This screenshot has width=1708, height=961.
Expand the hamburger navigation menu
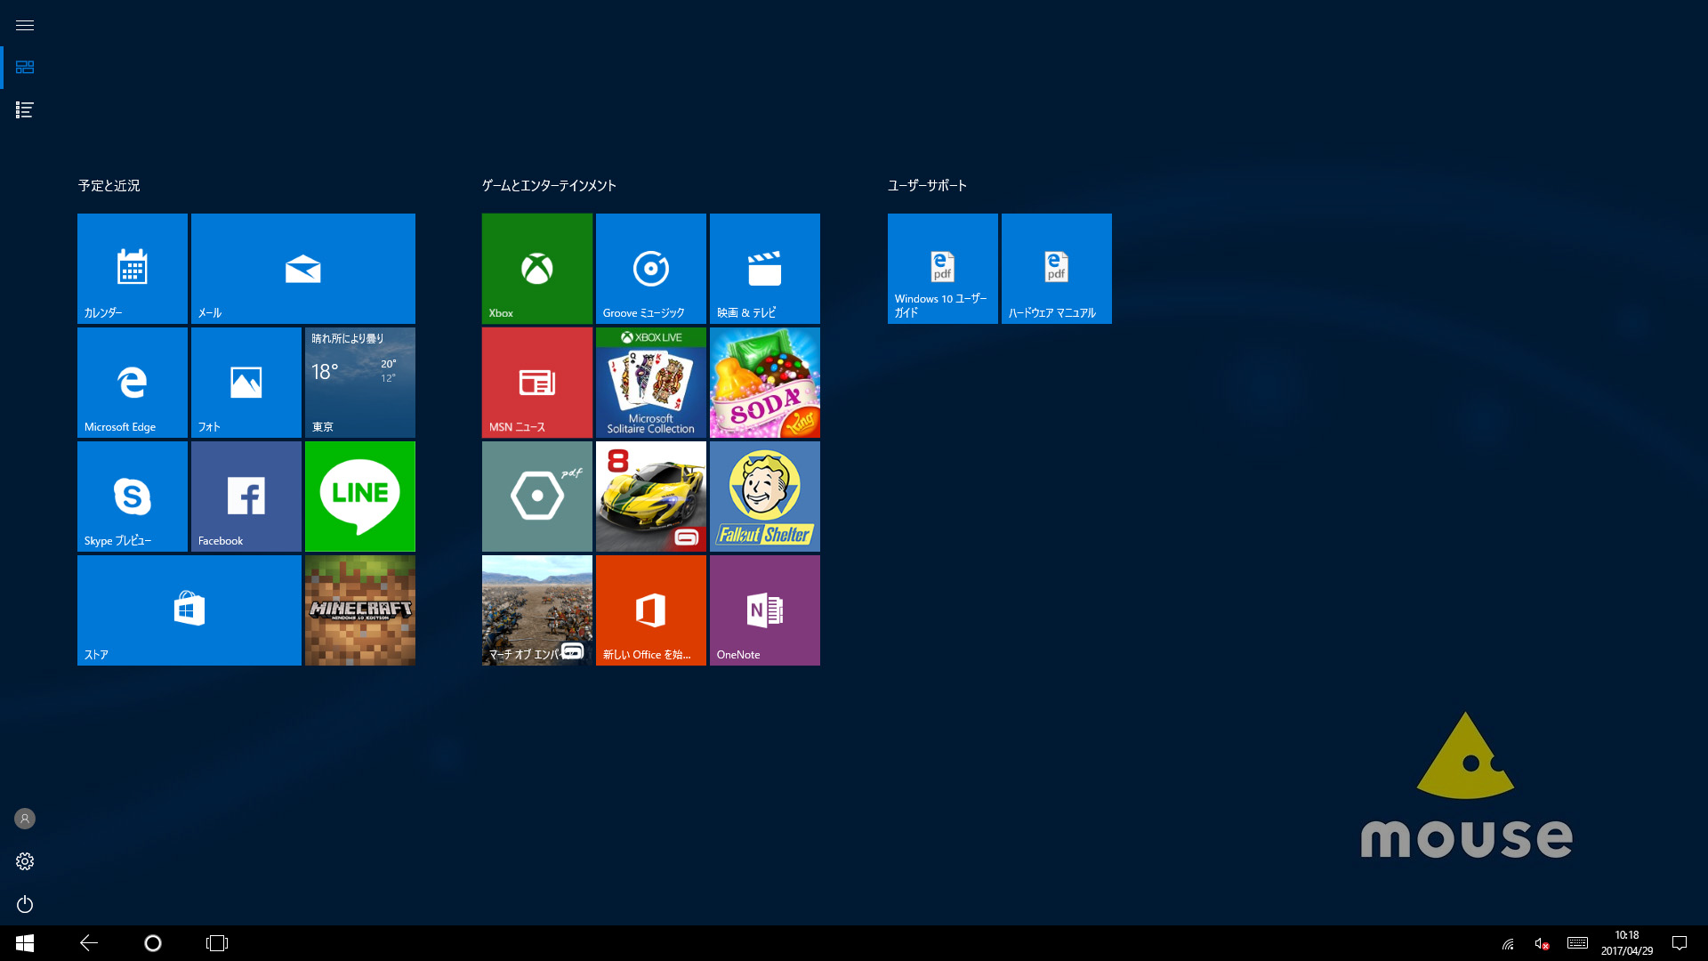pos(24,25)
